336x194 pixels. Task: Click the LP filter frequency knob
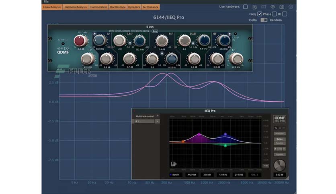click(236, 59)
